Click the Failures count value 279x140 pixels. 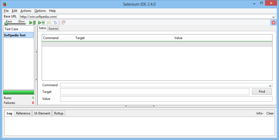[33, 103]
